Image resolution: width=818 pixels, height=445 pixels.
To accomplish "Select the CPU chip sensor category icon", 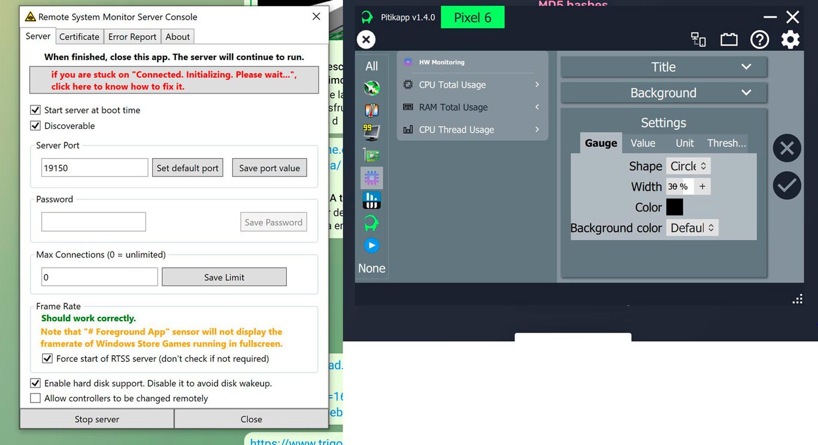I will tap(371, 177).
